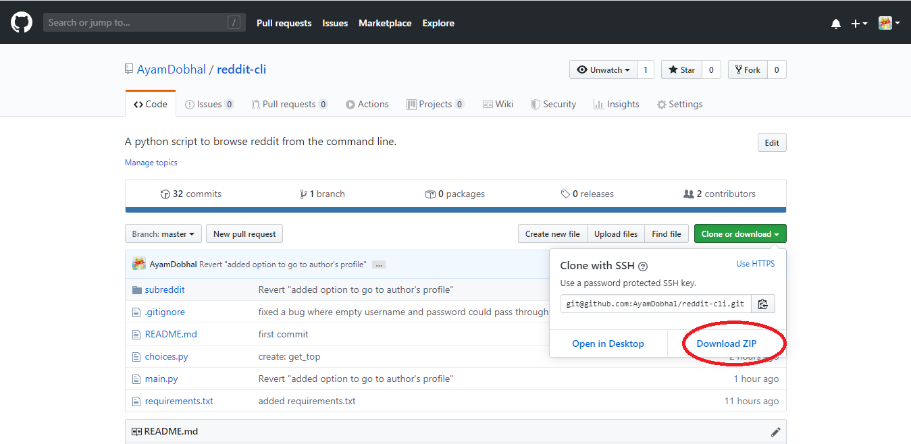The height and width of the screenshot is (444, 911).
Task: Toggle the Clone or download dropdown
Action: (x=740, y=234)
